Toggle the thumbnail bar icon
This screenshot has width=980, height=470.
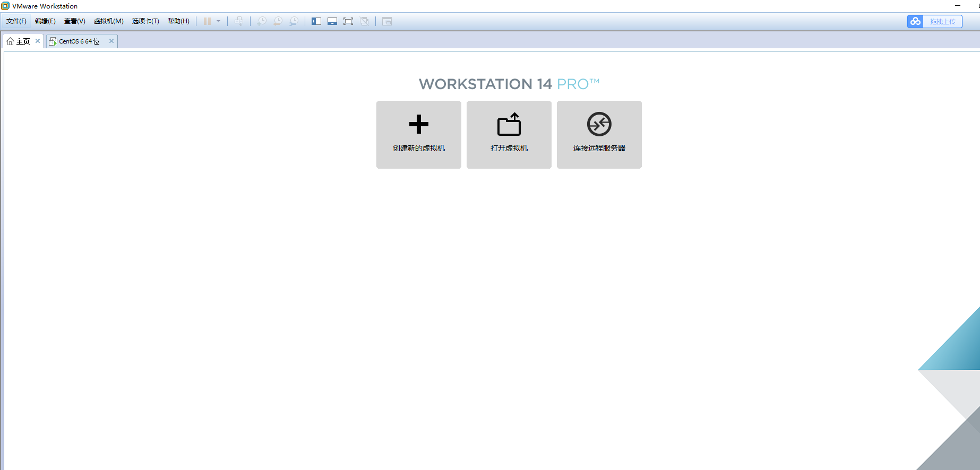pyautogui.click(x=332, y=21)
